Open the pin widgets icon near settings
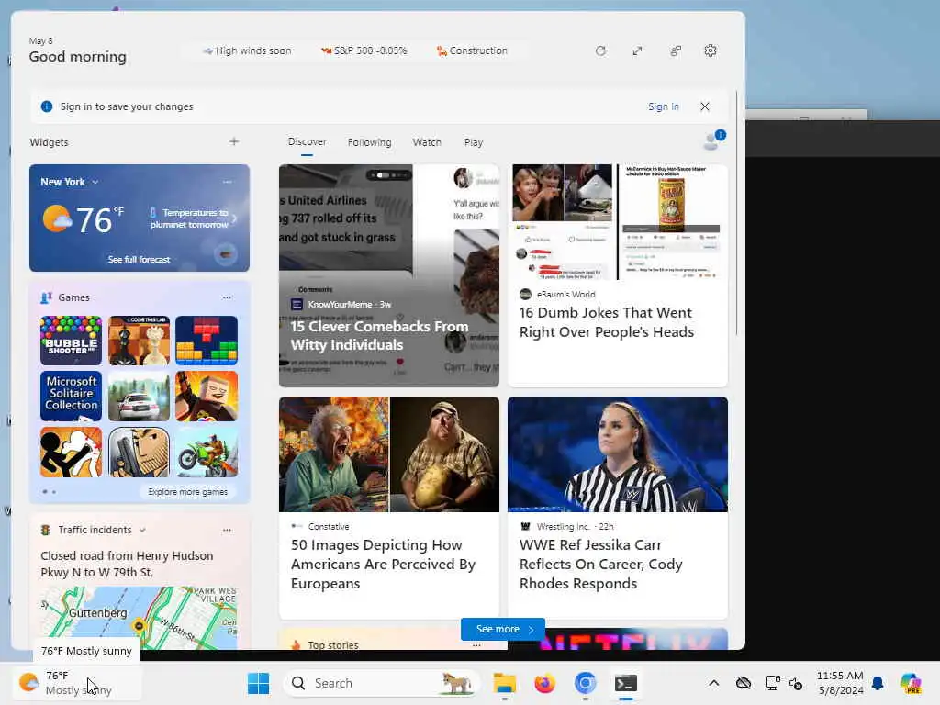This screenshot has height=705, width=940. 676,51
